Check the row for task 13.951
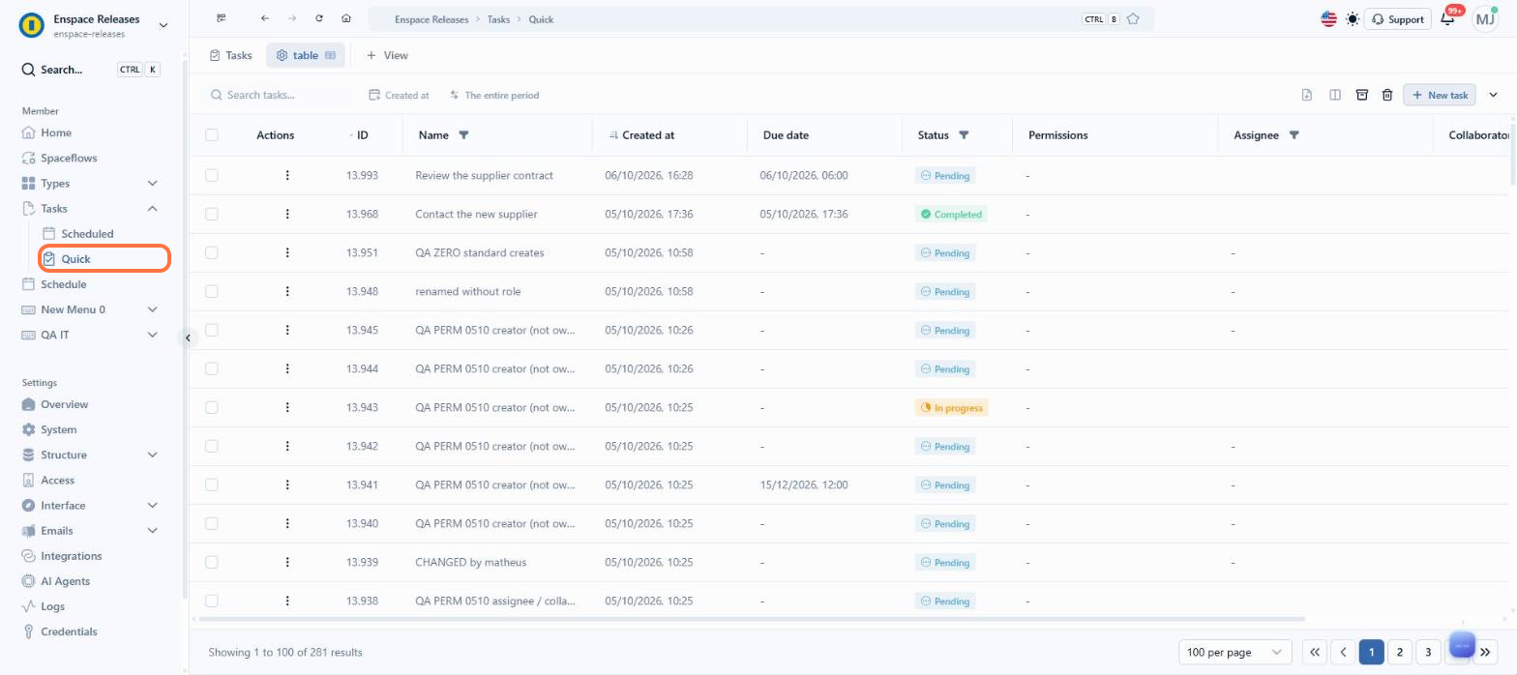 (x=212, y=252)
